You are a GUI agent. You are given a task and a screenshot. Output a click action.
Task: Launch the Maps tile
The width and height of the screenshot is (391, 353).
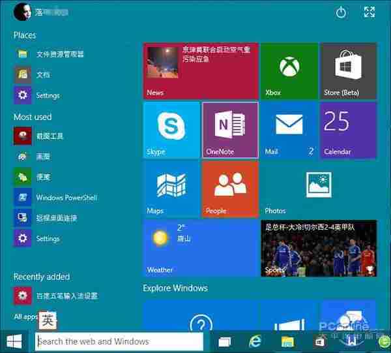(x=171, y=189)
